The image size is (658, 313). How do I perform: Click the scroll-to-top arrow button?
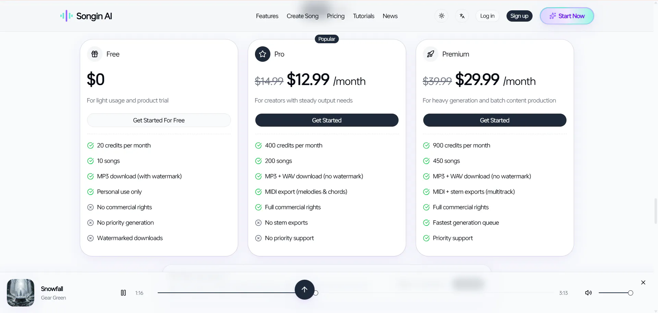coord(304,290)
